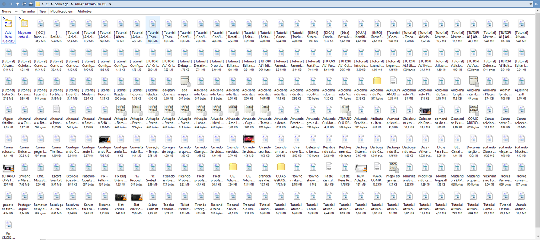The width and height of the screenshot is (540, 240).
Task: Sort by the 'Atributos' column header
Action: point(84,11)
